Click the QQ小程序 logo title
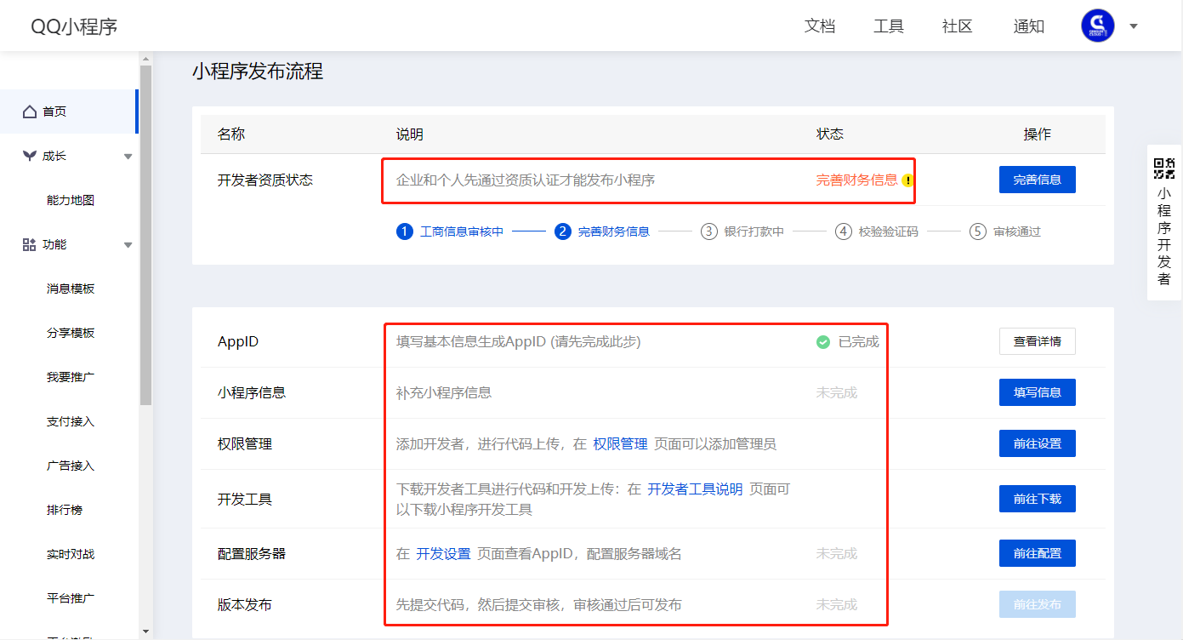This screenshot has width=1183, height=640. point(74,26)
